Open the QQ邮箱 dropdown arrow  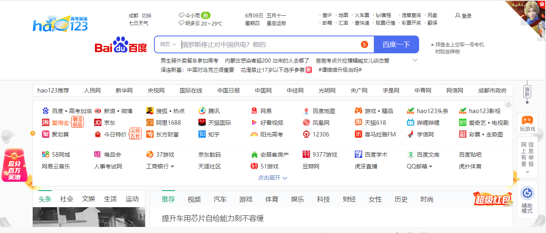point(431,166)
